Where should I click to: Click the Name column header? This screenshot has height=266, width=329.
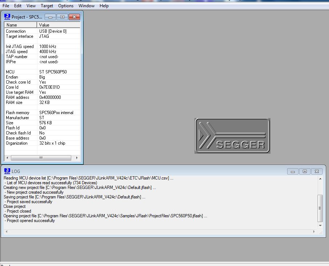tap(21, 25)
